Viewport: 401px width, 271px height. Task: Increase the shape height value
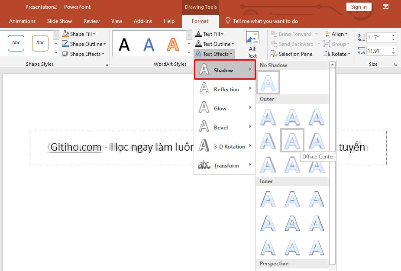(393, 35)
